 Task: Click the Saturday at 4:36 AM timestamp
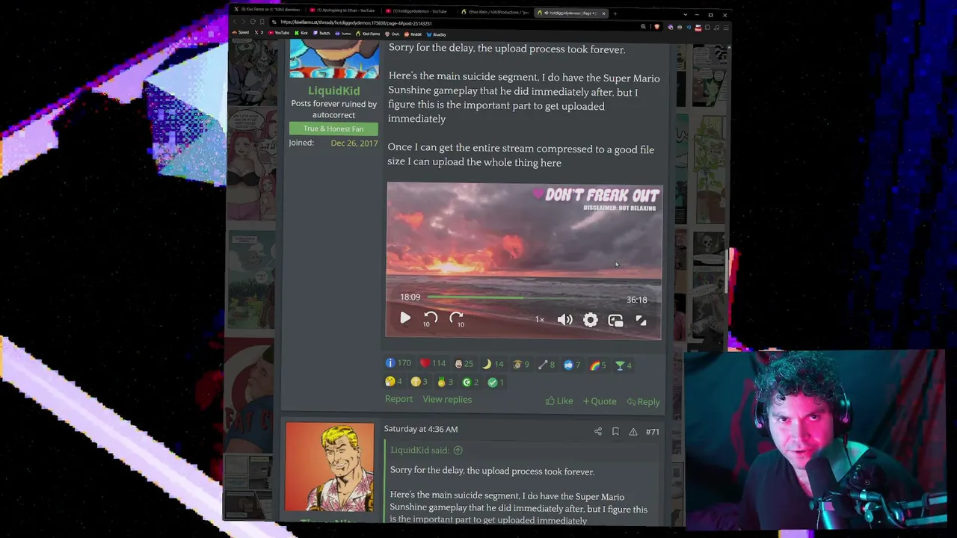tap(421, 429)
